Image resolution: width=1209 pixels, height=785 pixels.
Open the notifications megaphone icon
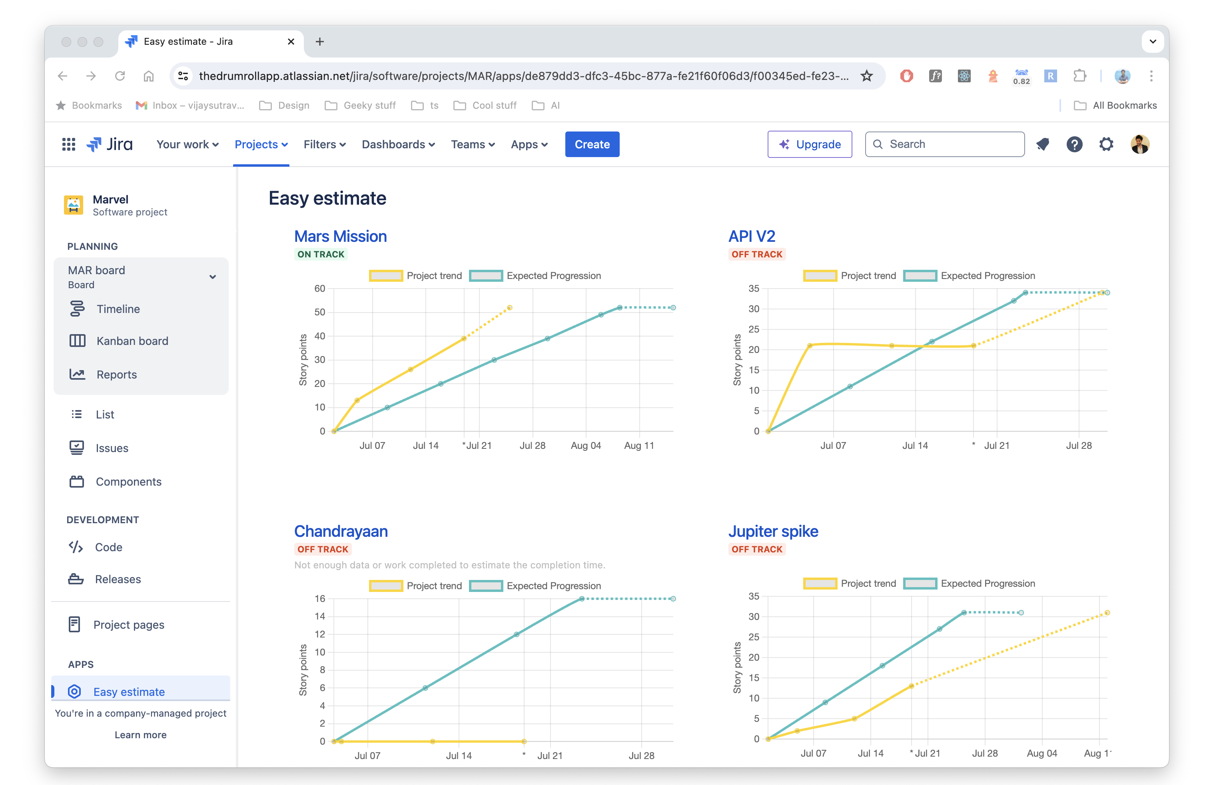point(1042,144)
